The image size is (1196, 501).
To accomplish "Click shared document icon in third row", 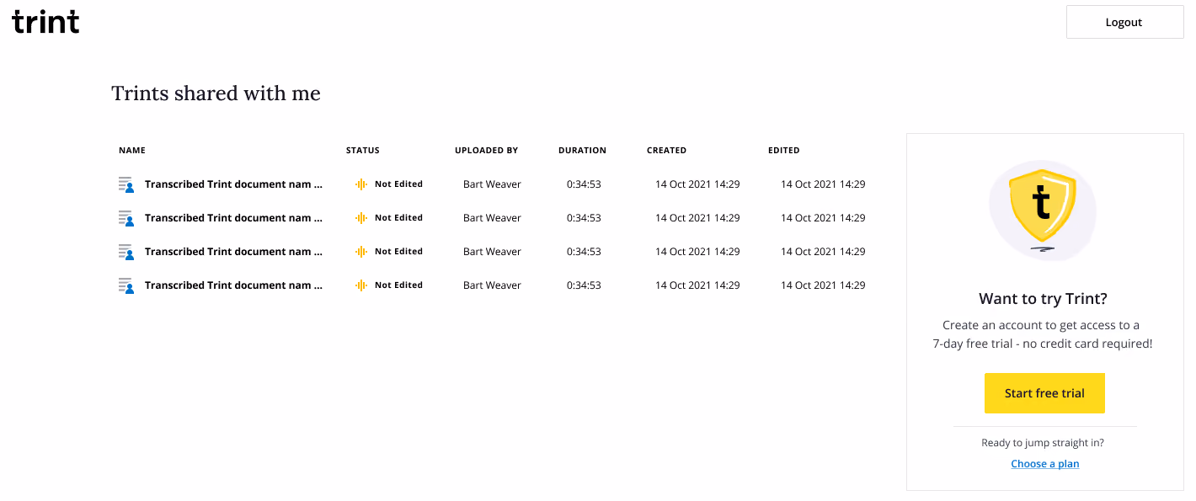I will click(126, 252).
